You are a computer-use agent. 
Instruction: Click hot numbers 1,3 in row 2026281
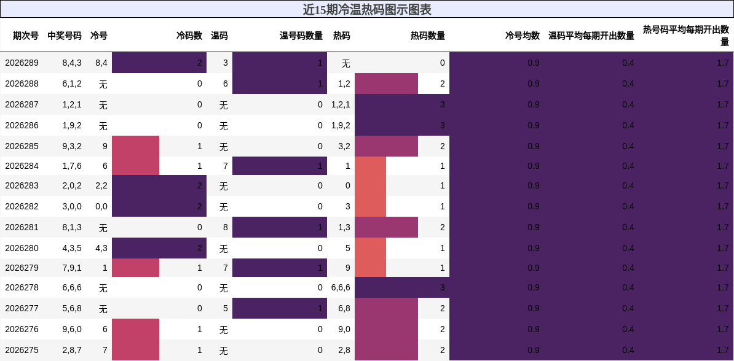click(x=344, y=227)
